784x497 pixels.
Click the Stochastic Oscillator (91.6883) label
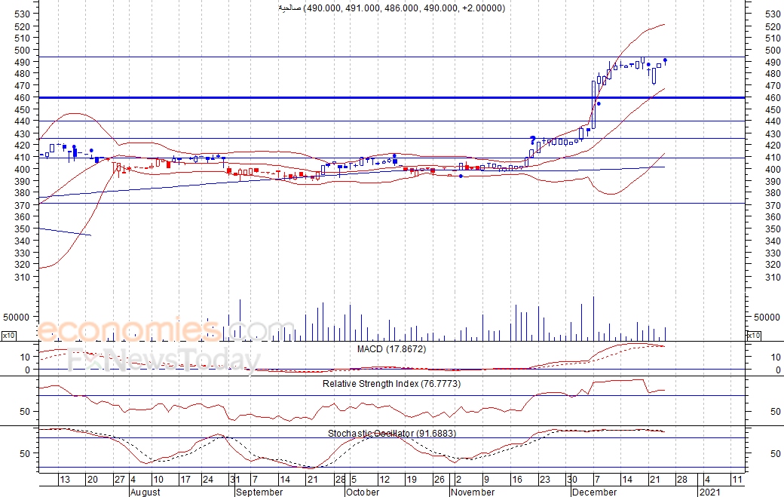(x=391, y=434)
